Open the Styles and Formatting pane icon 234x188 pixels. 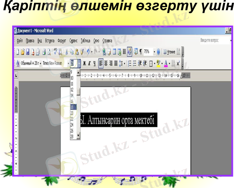tap(18, 63)
